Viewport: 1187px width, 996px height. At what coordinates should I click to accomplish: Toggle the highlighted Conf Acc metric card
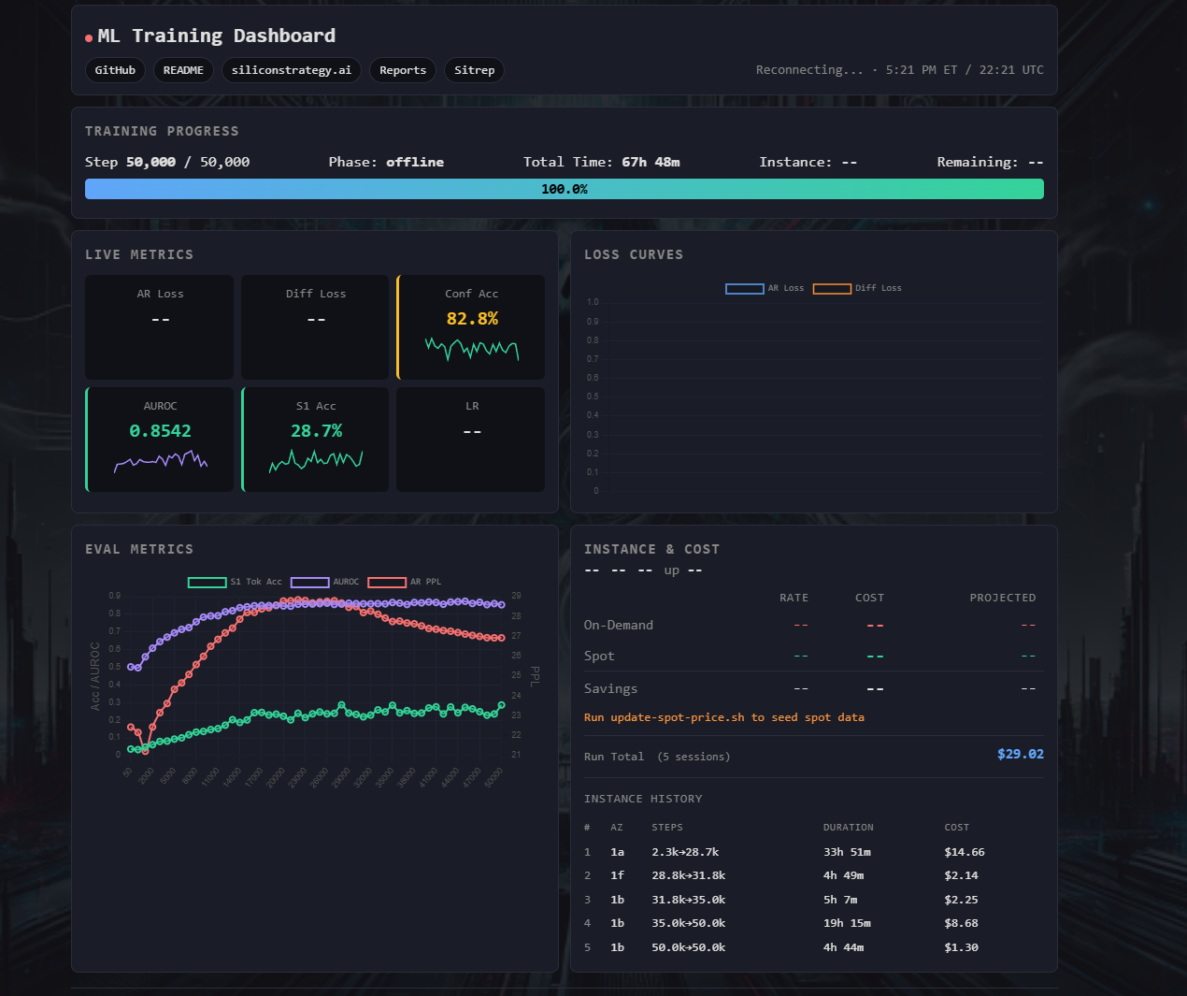(x=471, y=327)
